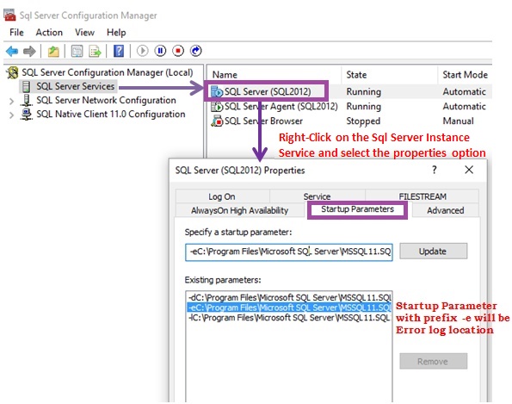Select the -dC:\Program Files existing parameter
Image resolution: width=512 pixels, height=404 pixels.
[x=289, y=297]
